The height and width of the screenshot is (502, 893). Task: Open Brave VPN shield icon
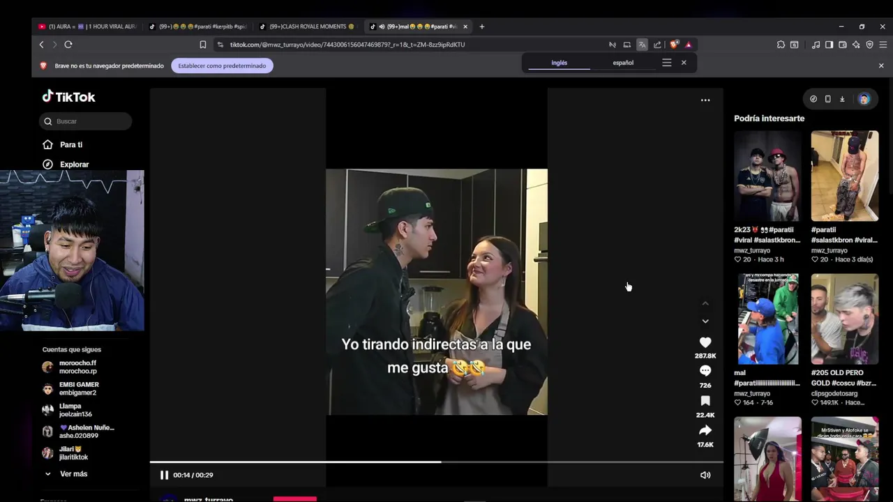click(869, 45)
